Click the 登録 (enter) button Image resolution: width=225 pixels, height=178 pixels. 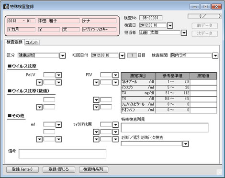point(22,169)
